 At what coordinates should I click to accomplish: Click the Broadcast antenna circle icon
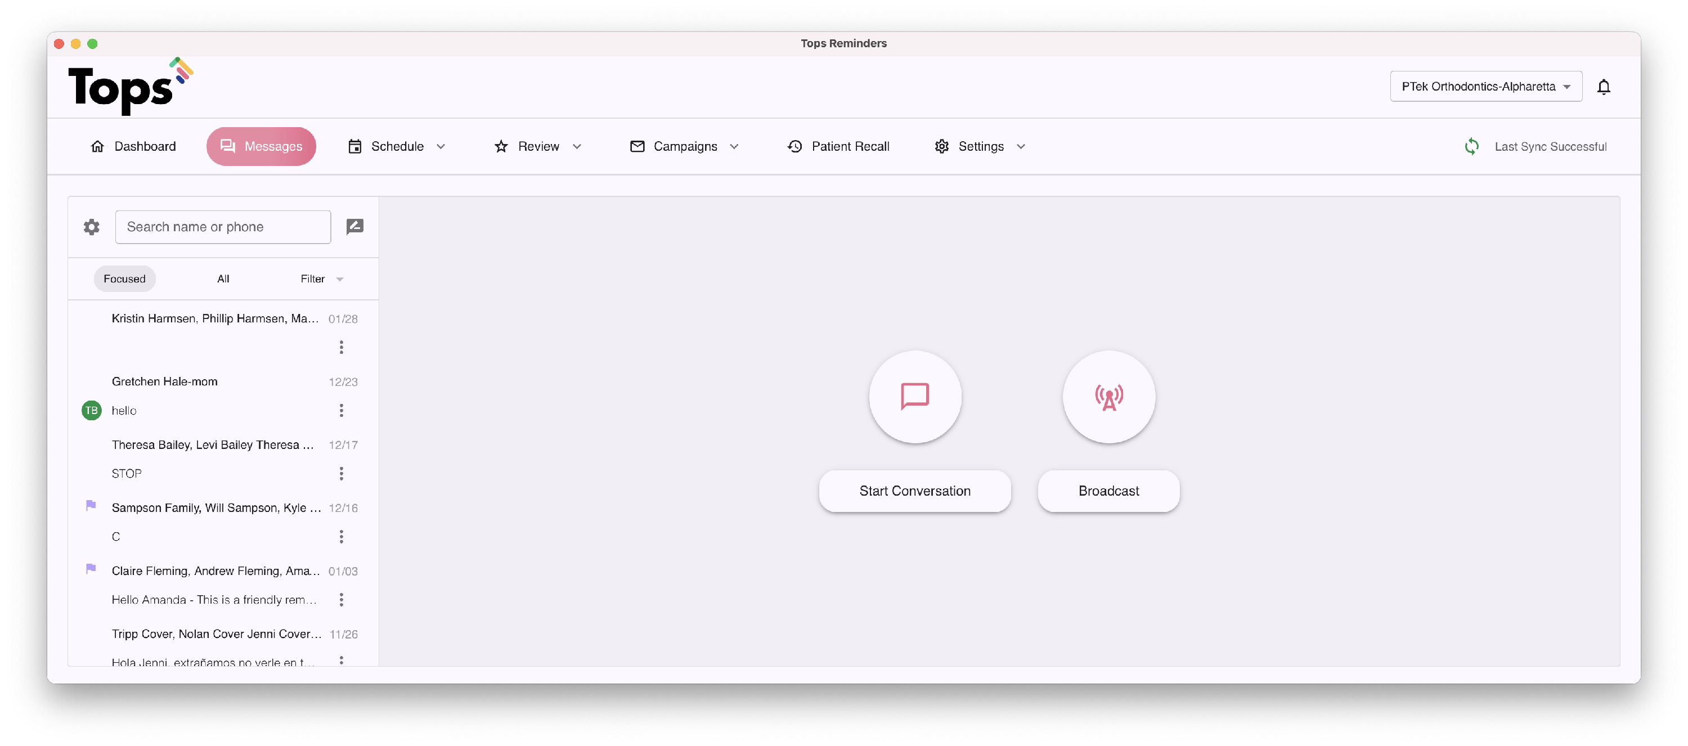[x=1108, y=396]
